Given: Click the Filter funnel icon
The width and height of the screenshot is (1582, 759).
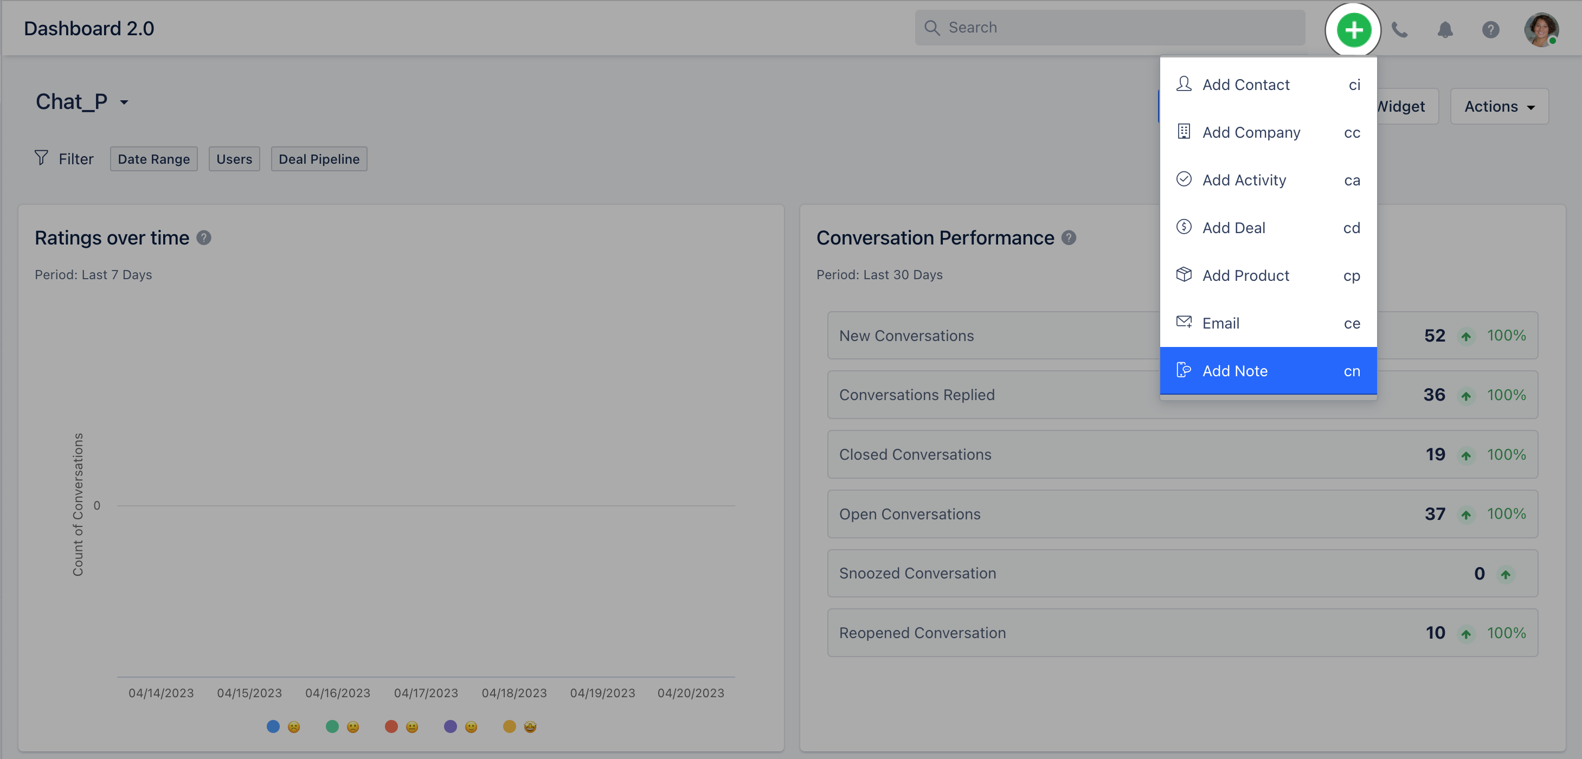Looking at the screenshot, I should [x=41, y=158].
